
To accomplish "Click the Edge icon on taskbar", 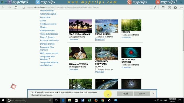I will (63, 100).
